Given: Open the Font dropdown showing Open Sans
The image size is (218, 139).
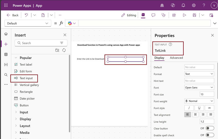Looking at the screenshot, I should pos(199,87).
